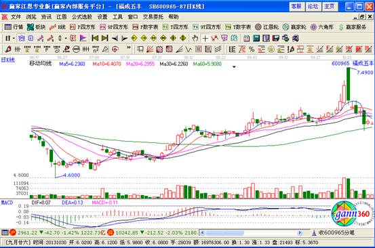Open 赢家服务 service toolbar item
Viewport: 375px width, 248px height.
point(353,27)
